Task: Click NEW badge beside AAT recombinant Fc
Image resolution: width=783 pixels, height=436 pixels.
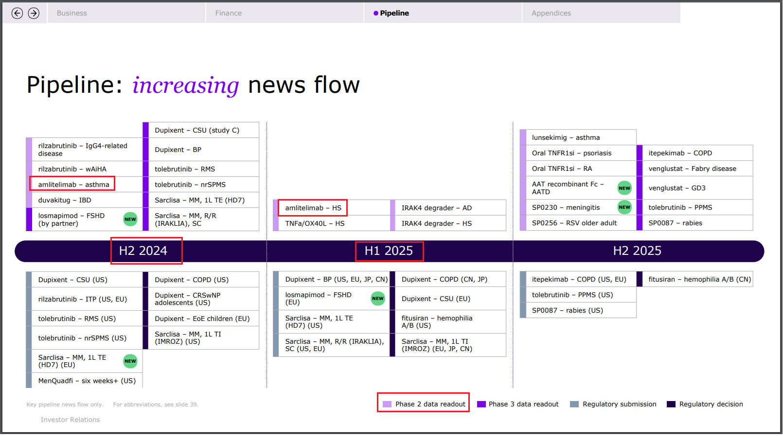Action: (x=624, y=188)
